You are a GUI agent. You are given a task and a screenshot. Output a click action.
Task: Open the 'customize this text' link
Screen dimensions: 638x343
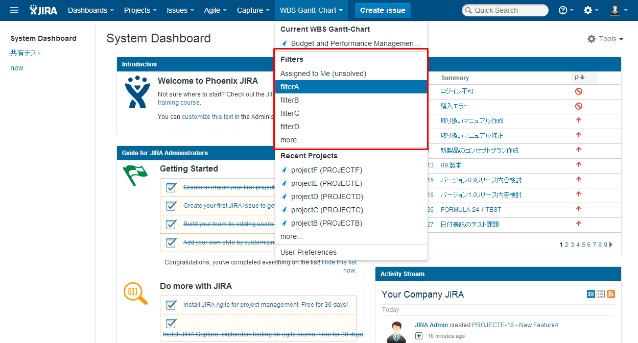click(207, 116)
